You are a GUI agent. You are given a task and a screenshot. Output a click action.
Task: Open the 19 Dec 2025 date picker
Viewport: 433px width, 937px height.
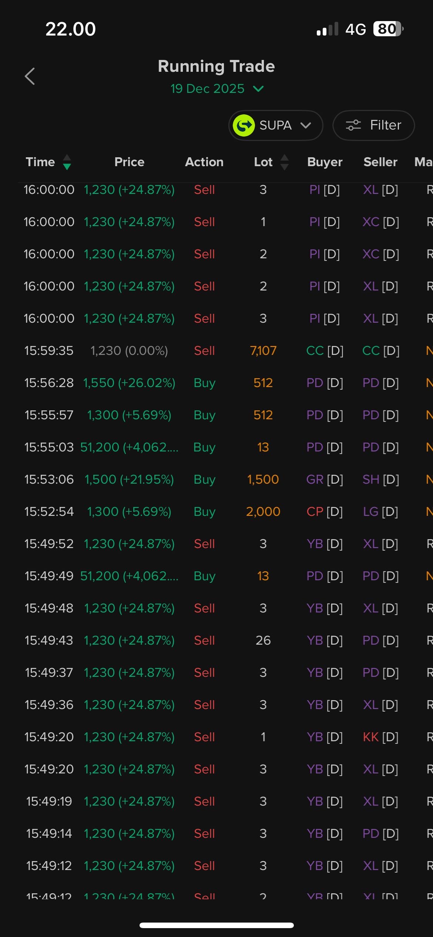point(208,89)
